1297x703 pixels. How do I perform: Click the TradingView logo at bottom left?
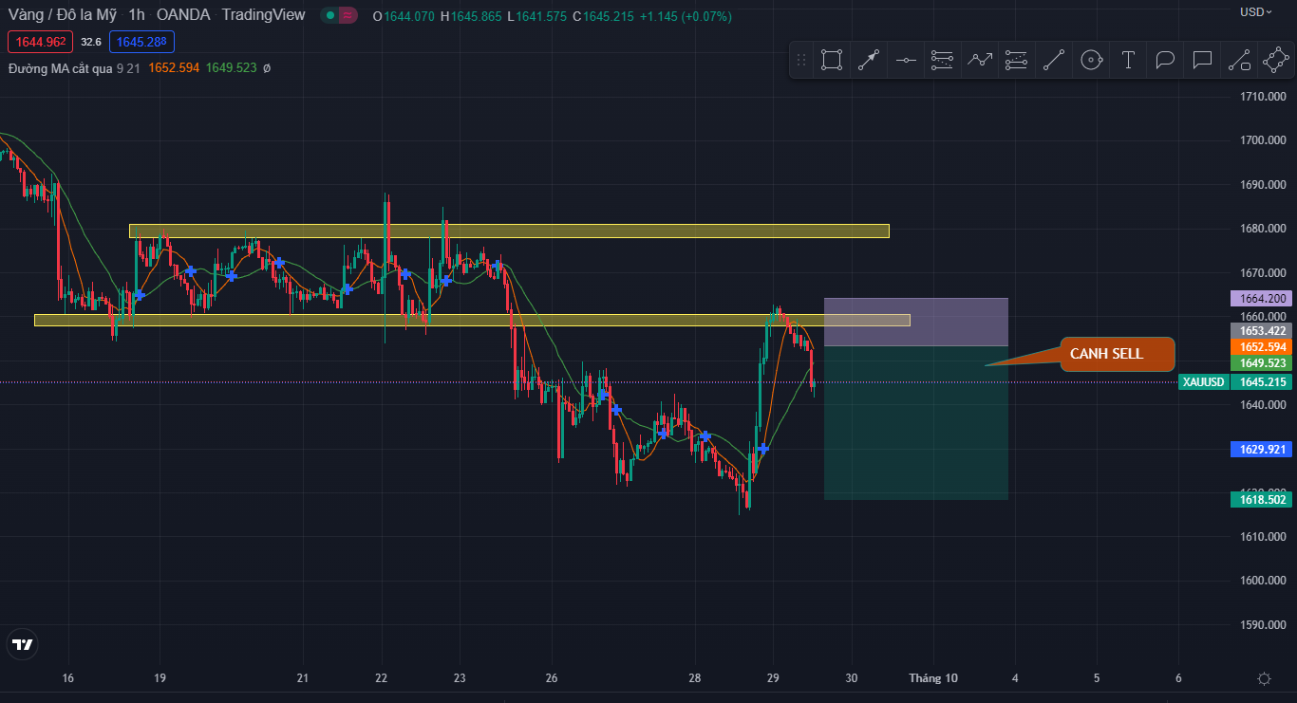(22, 645)
